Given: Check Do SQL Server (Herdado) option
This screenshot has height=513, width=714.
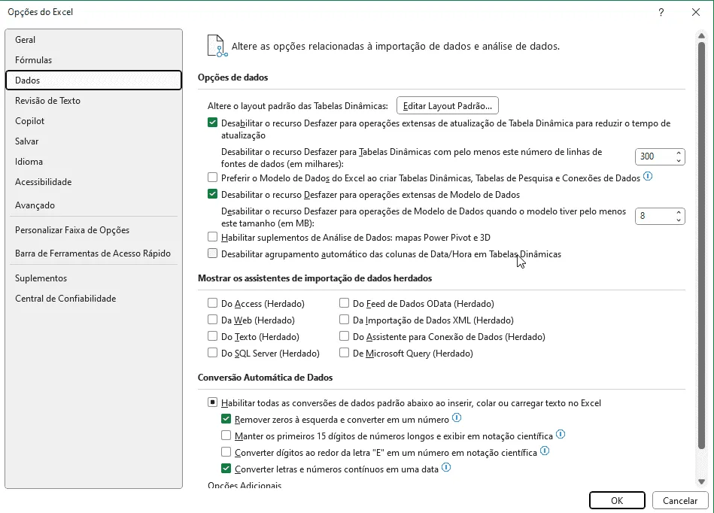Looking at the screenshot, I should (212, 353).
